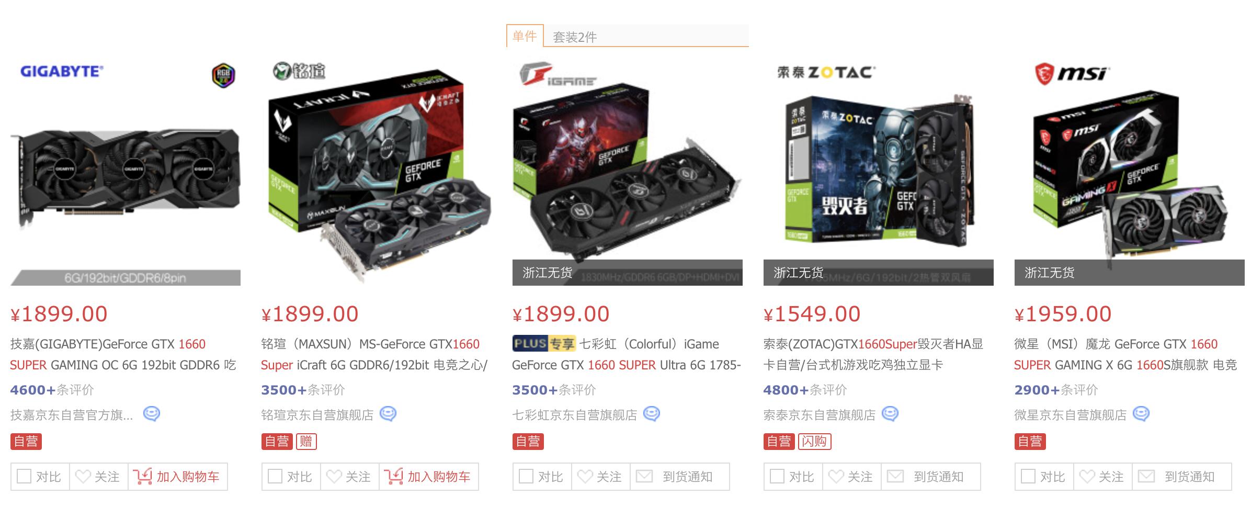1251x518 pixels.
Task: Tick 对比 checkbox for GIGABYTE GTX 1660
Action: coord(24,476)
